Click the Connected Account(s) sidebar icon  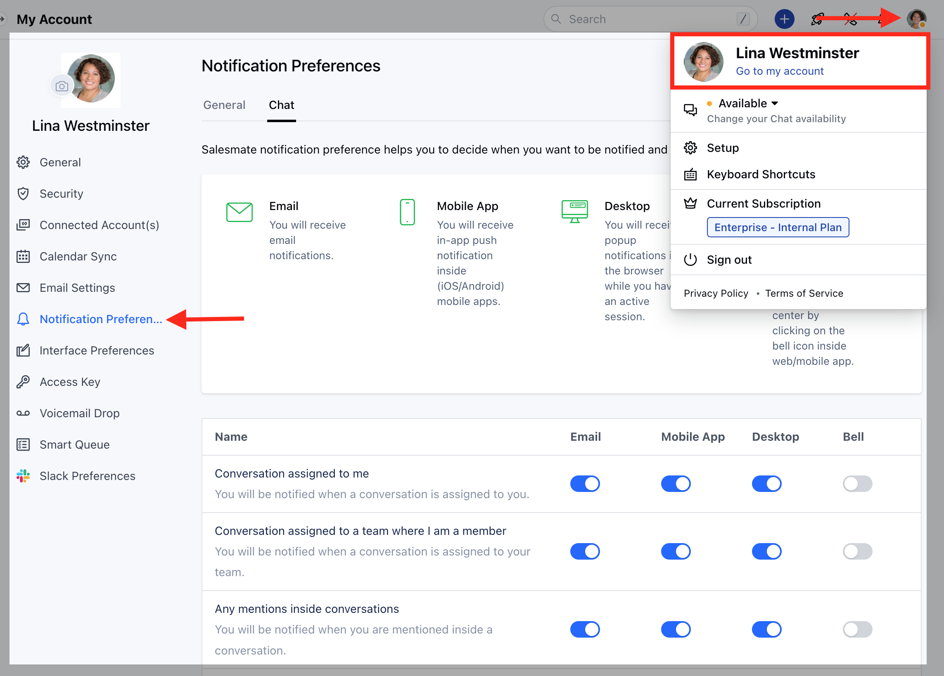coord(23,225)
